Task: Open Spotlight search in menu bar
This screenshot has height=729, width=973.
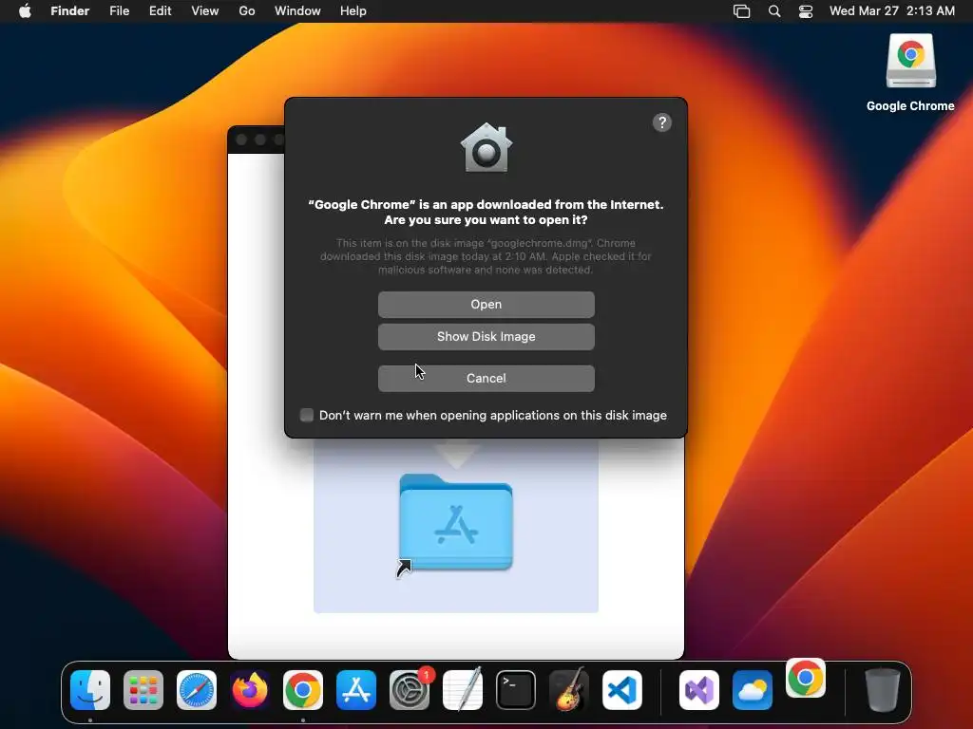Action: tap(774, 11)
